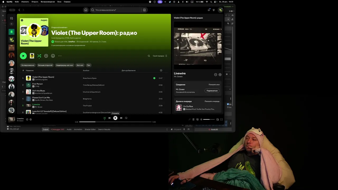Click the duration clock column header
Viewport: 338px width, 190px height.
[161, 70]
